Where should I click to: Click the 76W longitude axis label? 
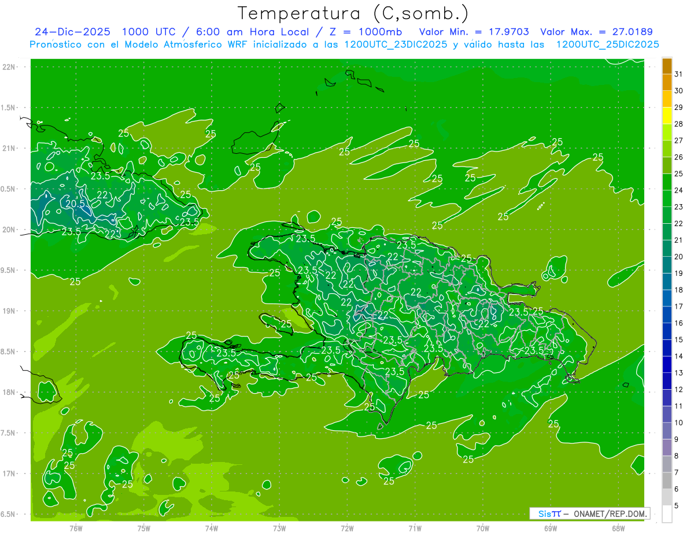(x=76, y=528)
